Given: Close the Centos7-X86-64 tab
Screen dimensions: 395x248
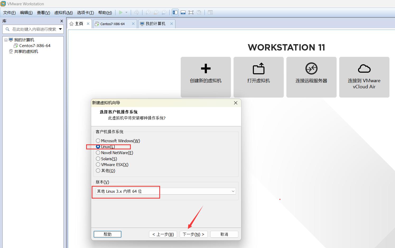Looking at the screenshot, I should pos(133,24).
